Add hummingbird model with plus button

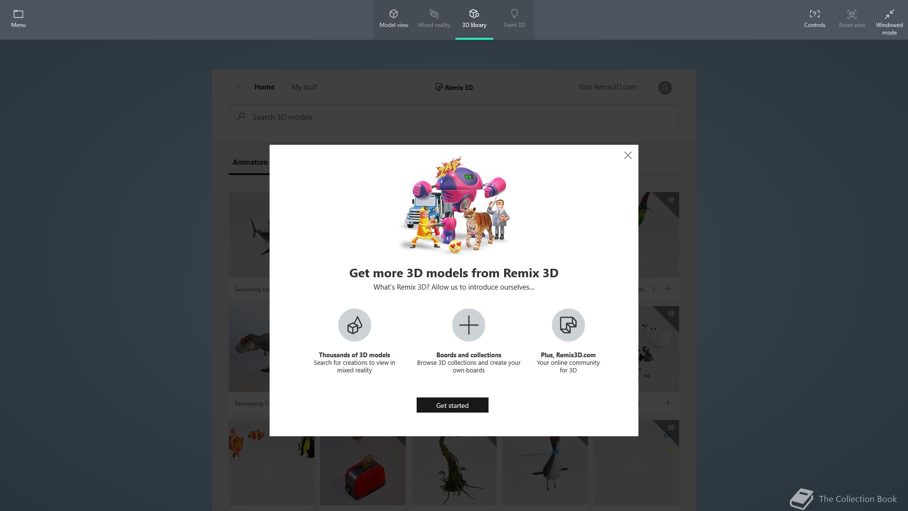click(667, 289)
